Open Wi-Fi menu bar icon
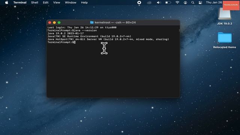The height and width of the screenshot is (135, 240). point(177,3)
